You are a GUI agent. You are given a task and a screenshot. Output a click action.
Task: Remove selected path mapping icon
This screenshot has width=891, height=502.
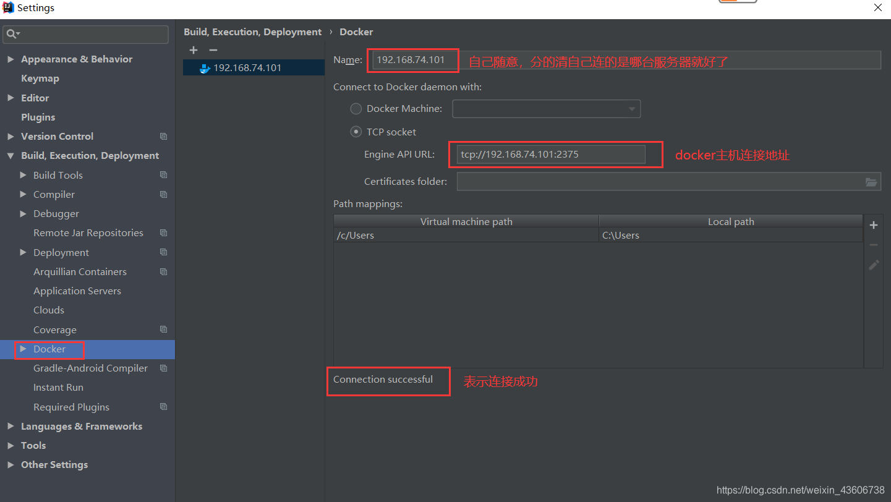tap(874, 245)
